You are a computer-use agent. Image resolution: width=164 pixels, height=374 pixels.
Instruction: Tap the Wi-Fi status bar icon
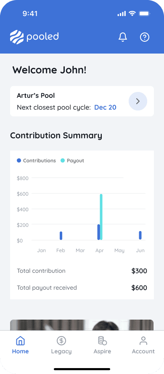tap(132, 13)
